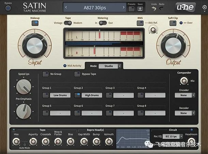Click the large Output knob
This screenshot has width=208, height=154.
[x=173, y=45]
